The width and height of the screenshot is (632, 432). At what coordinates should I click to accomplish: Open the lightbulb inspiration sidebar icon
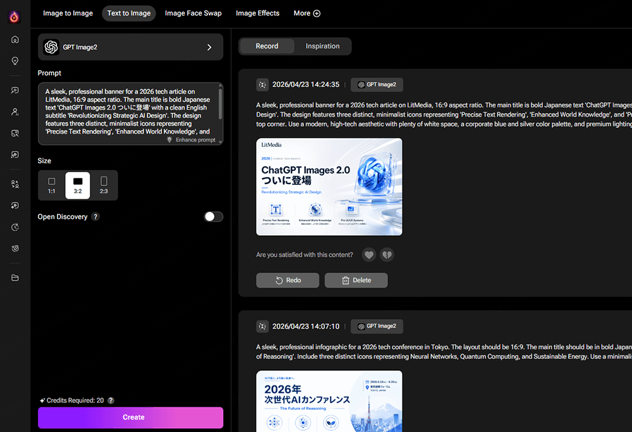[15, 61]
